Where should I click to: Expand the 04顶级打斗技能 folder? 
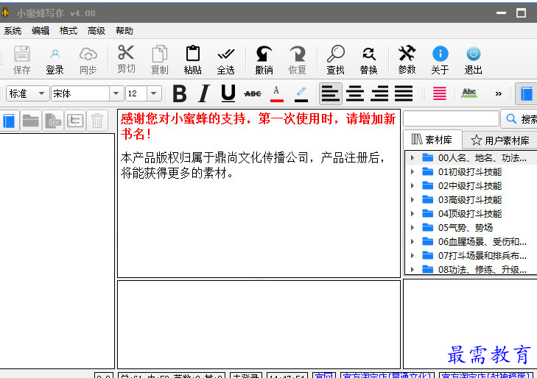(x=413, y=213)
